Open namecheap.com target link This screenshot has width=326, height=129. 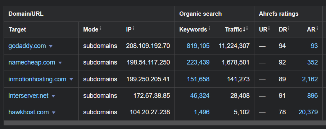[x=32, y=63]
